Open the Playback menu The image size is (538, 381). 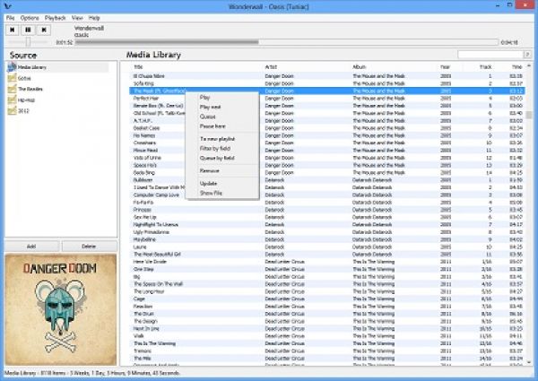coord(55,18)
